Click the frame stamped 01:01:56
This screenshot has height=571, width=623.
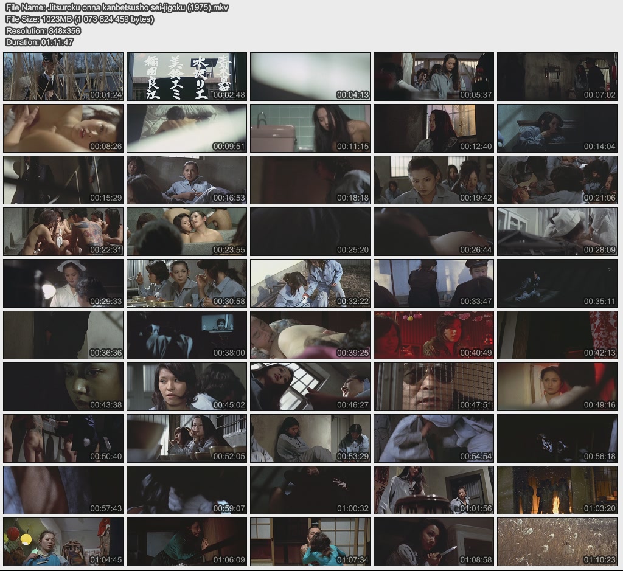tap(434, 490)
